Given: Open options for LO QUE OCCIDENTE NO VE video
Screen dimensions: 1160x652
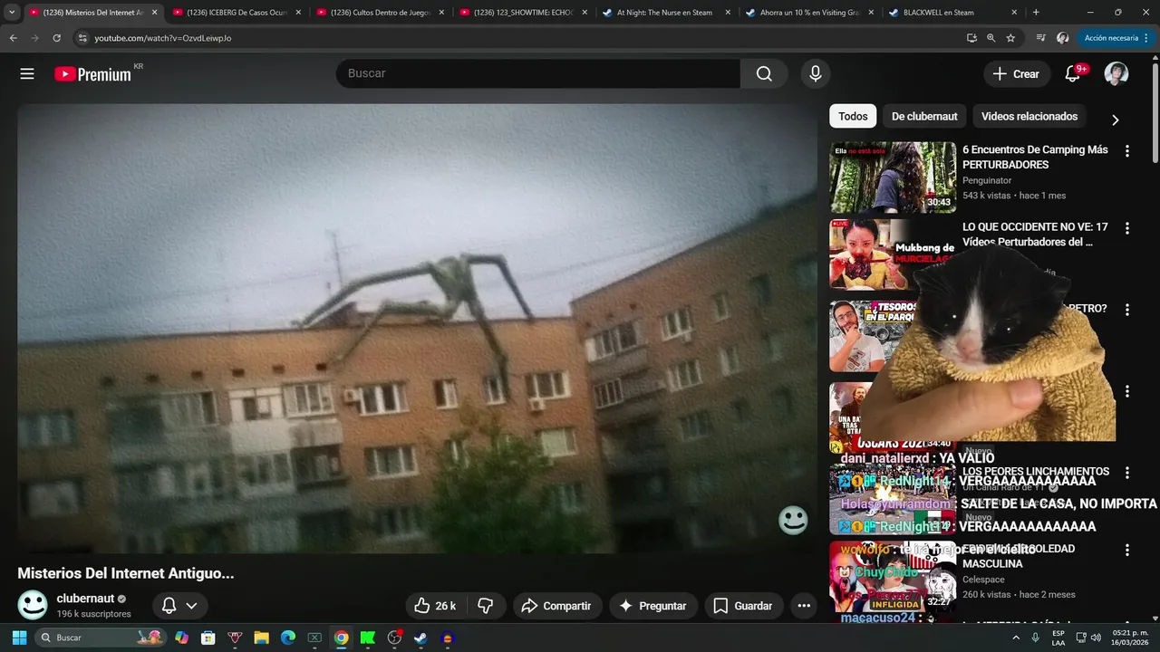Looking at the screenshot, I should point(1127,229).
